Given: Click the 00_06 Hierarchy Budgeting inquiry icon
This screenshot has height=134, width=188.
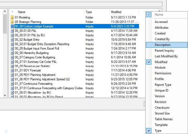Looking at the screenshot, I should (x=12, y=53).
